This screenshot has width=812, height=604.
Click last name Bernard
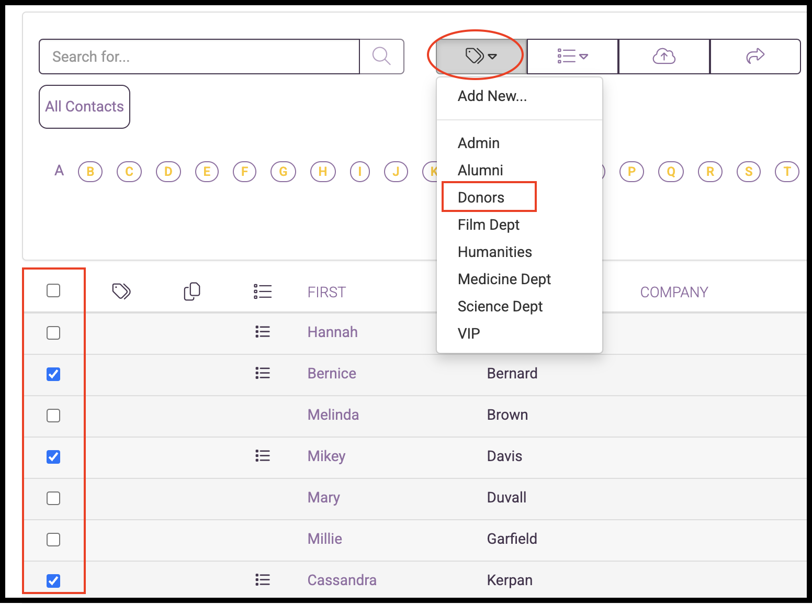(x=512, y=373)
